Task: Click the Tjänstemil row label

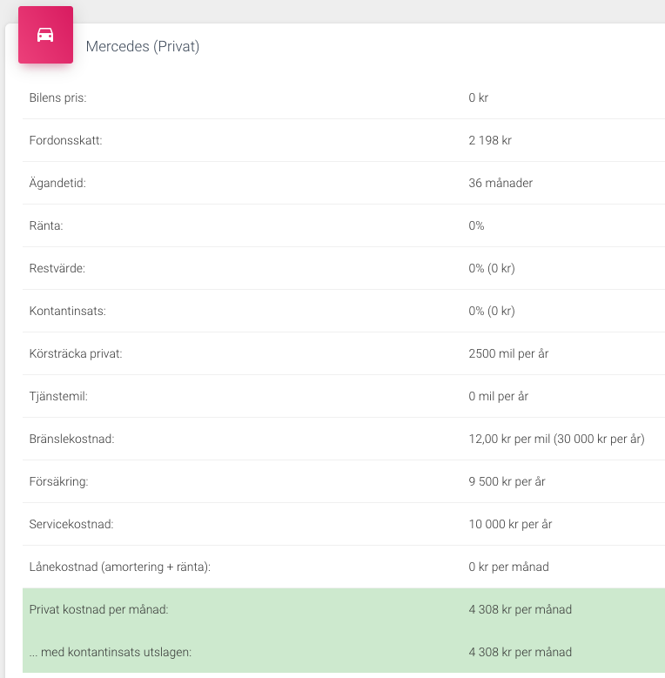Action: coord(59,396)
